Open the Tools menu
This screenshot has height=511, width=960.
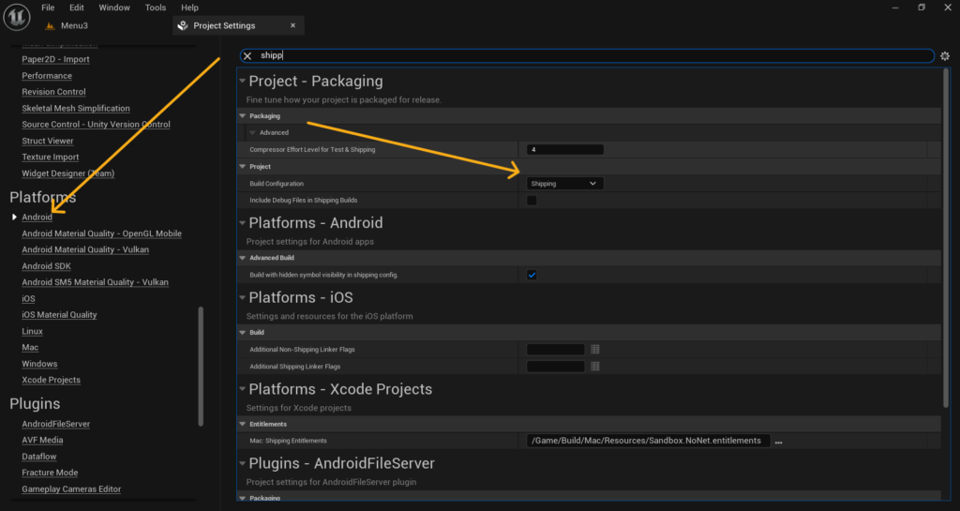[x=156, y=8]
